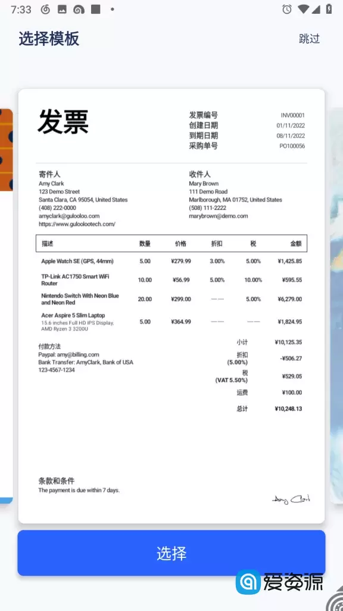Skip template selection via 跳过
The height and width of the screenshot is (611, 343).
tap(309, 39)
